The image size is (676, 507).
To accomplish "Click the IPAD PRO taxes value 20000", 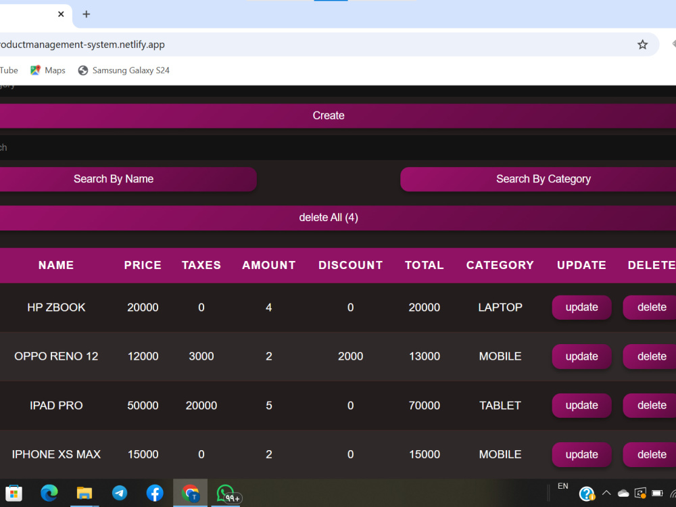I will pos(201,406).
